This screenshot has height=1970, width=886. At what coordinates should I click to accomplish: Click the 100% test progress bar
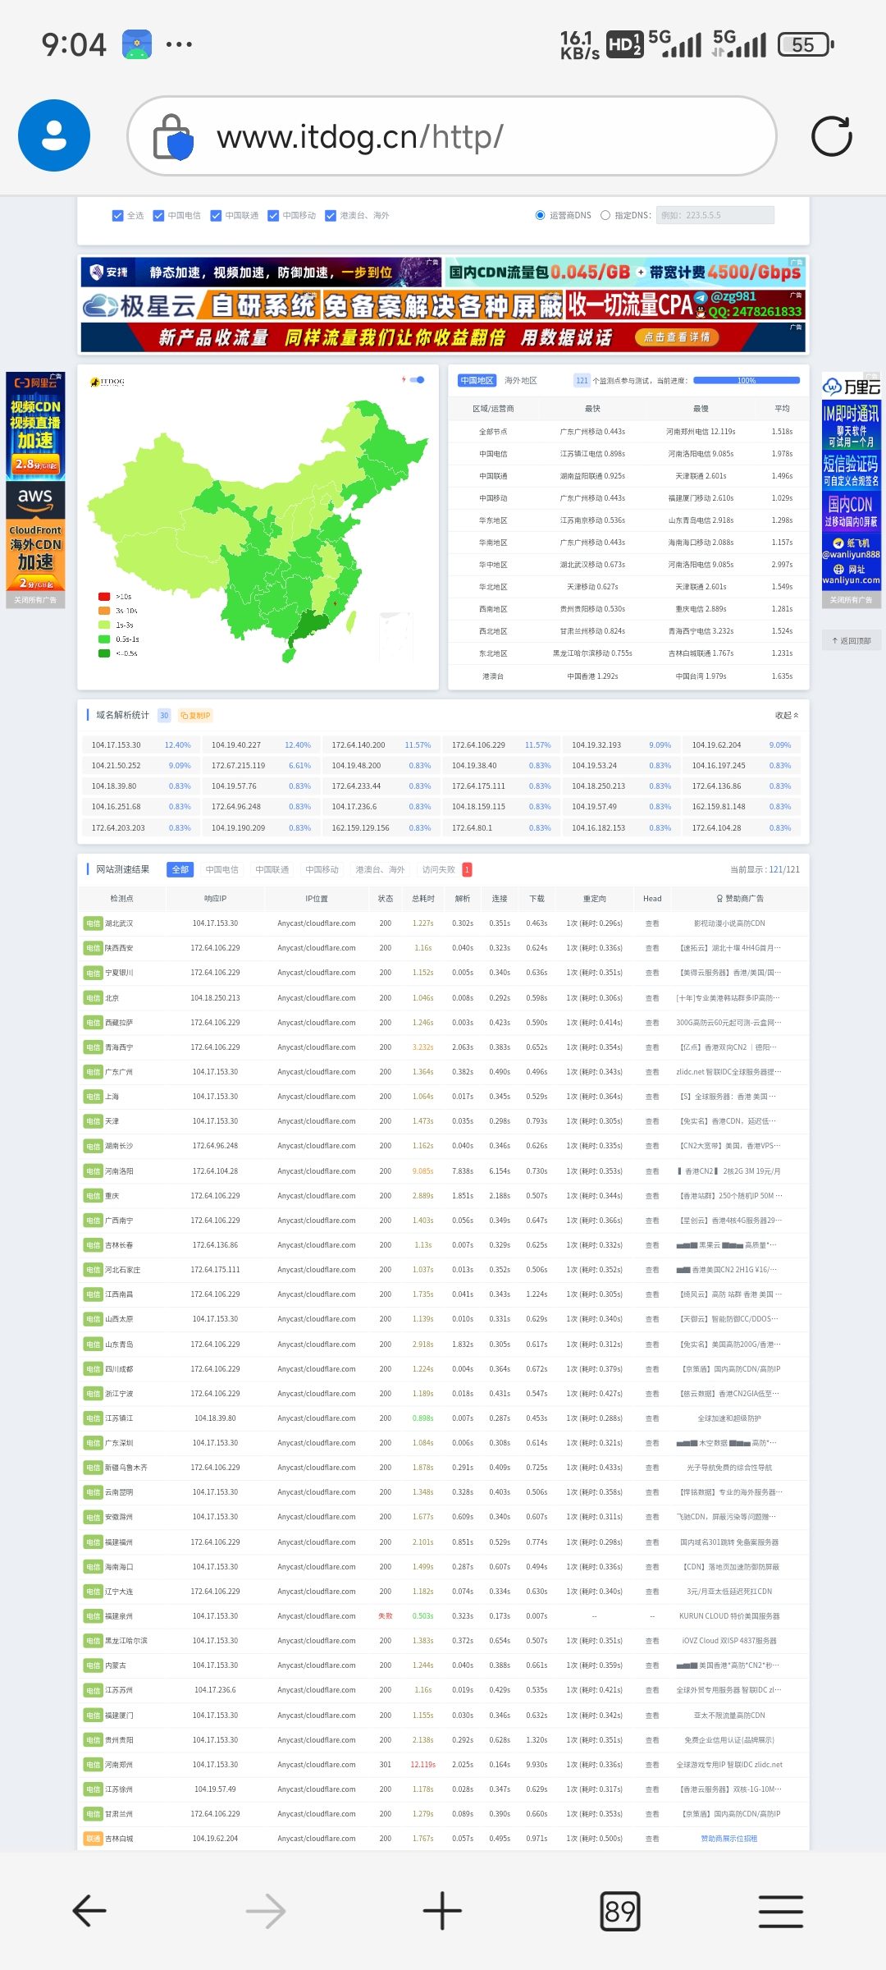(747, 381)
